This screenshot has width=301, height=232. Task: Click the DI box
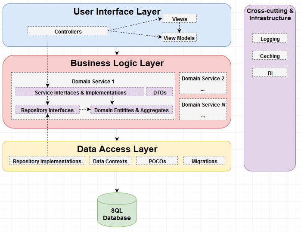click(270, 73)
